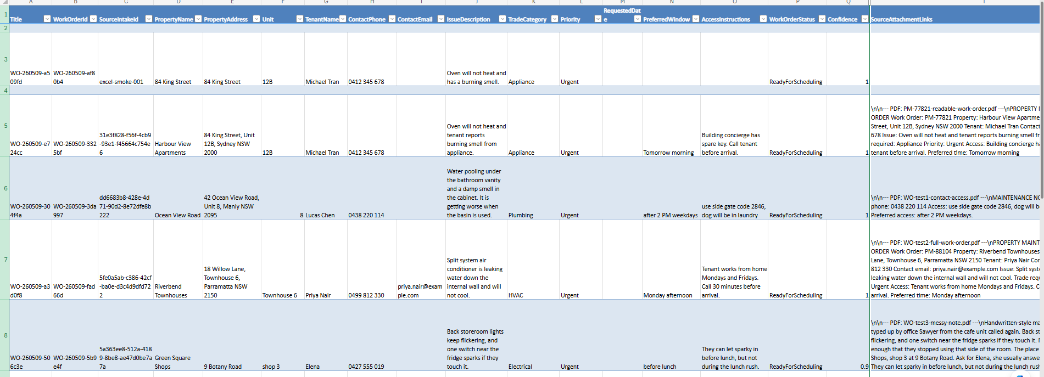Open the PropertyAddress filter dropdown
The image size is (1044, 377).
point(256,19)
